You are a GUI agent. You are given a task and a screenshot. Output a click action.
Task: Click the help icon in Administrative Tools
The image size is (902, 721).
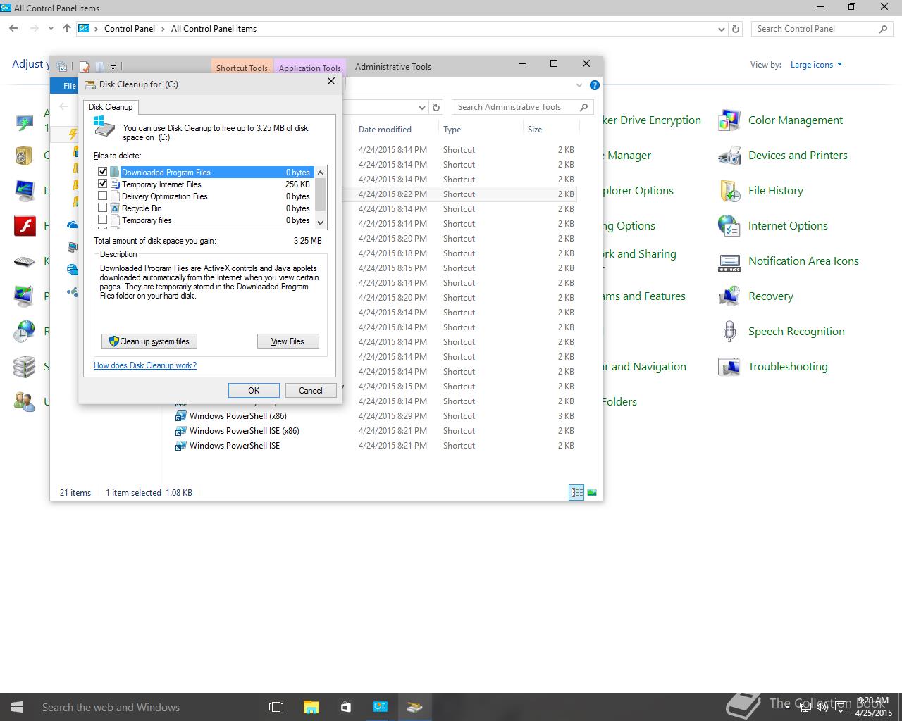click(x=595, y=85)
